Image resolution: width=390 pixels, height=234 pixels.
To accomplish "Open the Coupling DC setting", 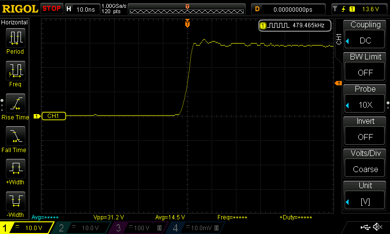I will (x=365, y=39).
